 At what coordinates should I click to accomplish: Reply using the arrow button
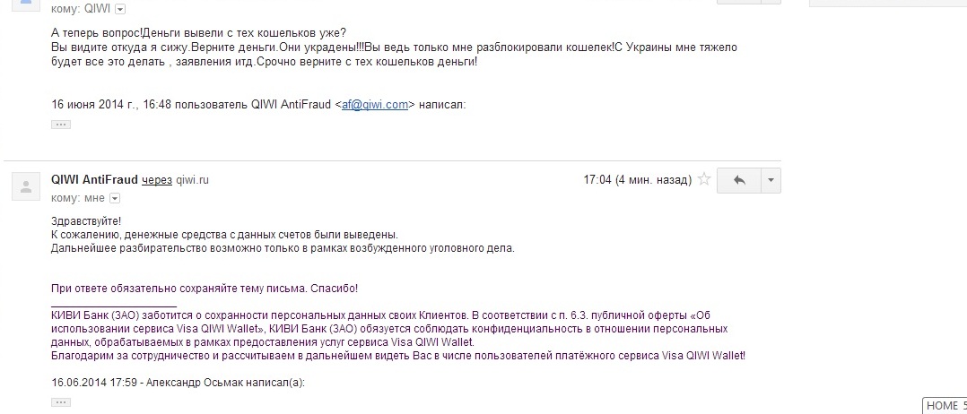coord(740,180)
